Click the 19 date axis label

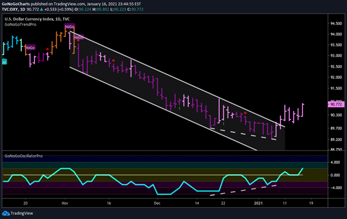pyautogui.click(x=311, y=203)
